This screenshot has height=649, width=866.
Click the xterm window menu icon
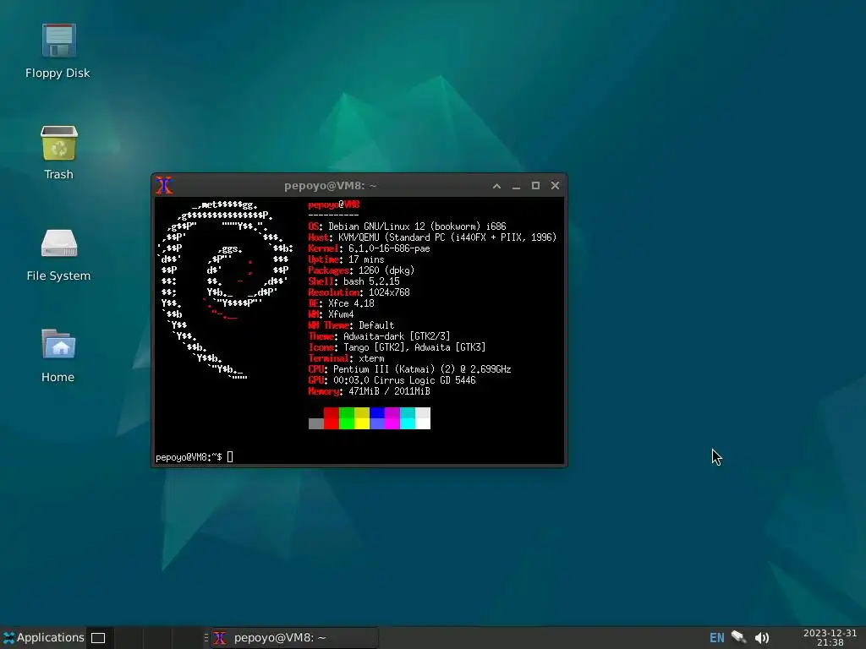164,186
